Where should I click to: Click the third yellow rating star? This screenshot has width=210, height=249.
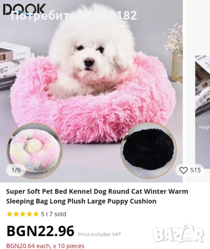pos(23,214)
